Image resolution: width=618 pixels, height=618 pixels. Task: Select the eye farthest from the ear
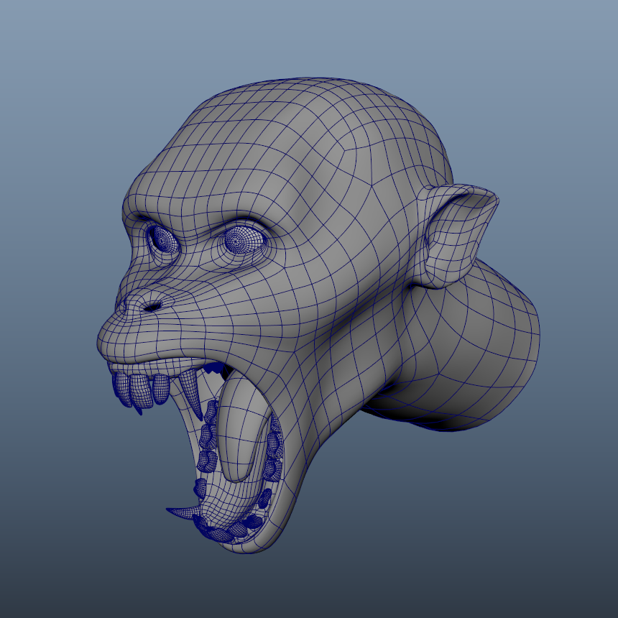point(163,238)
